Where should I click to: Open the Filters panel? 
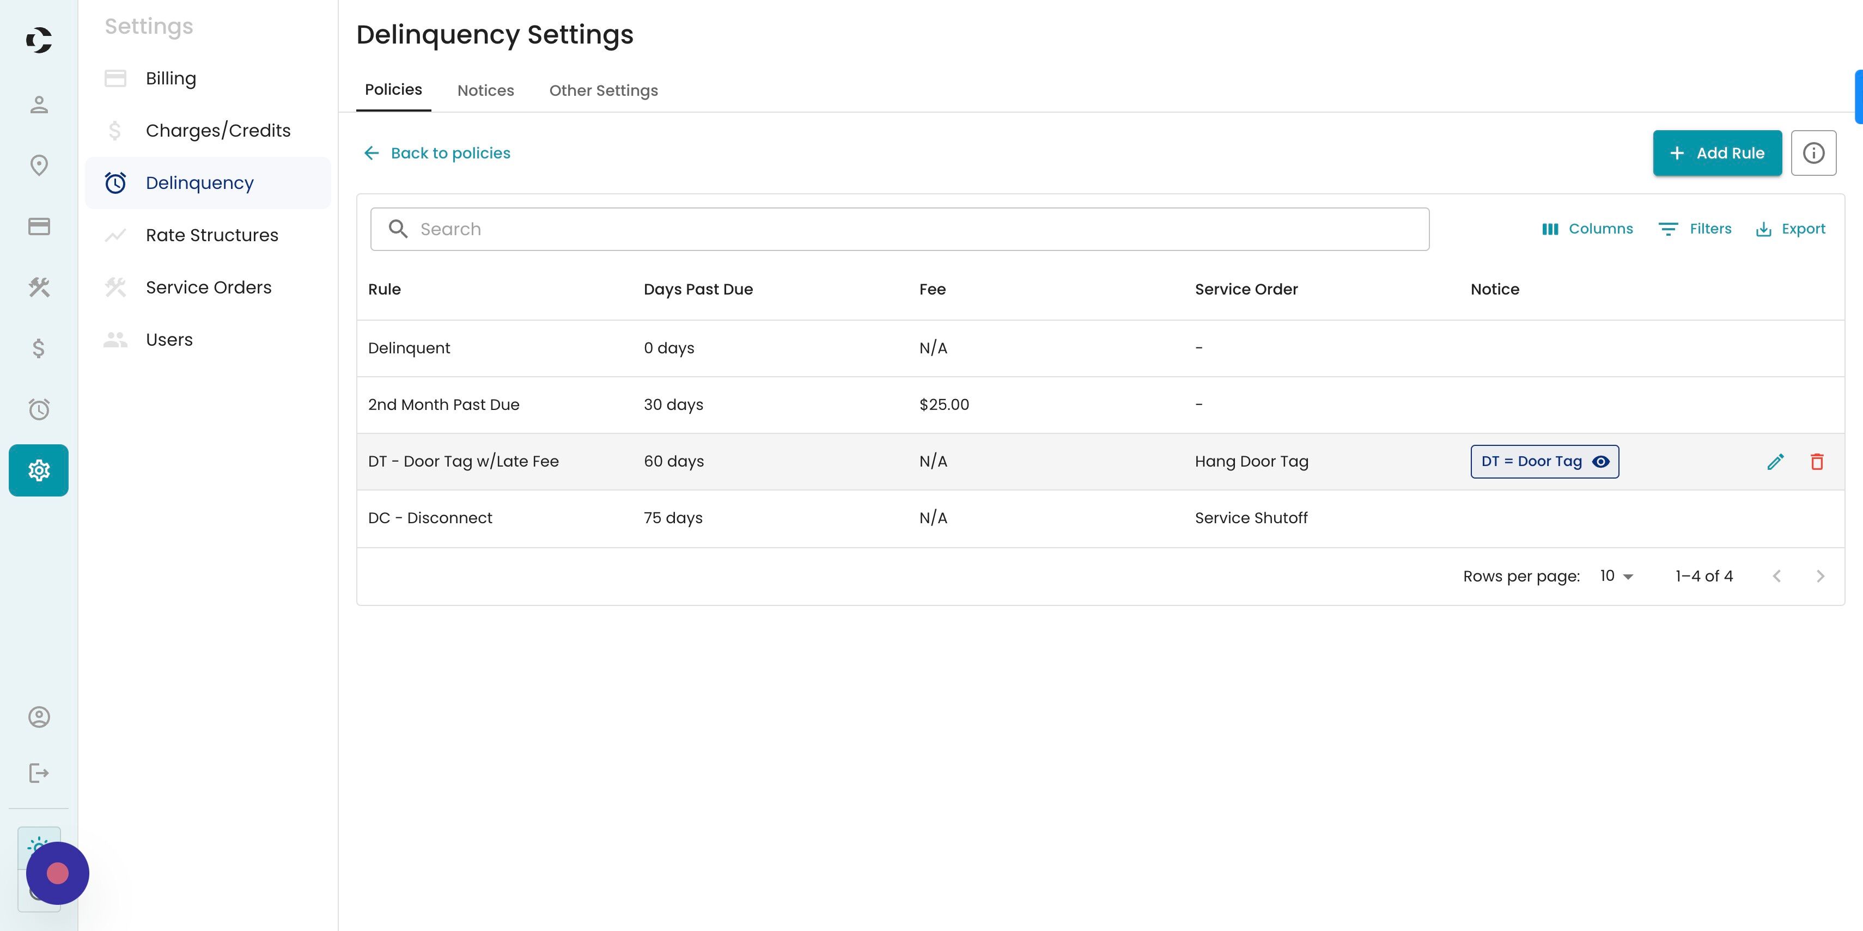pos(1695,229)
